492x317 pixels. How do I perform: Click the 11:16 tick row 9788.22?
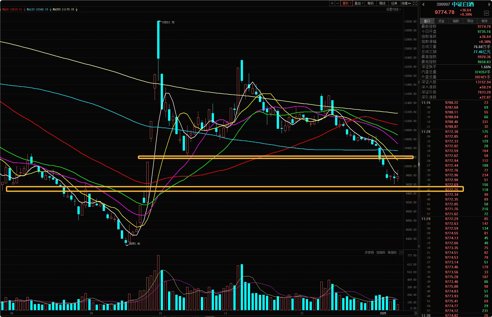(x=456, y=103)
